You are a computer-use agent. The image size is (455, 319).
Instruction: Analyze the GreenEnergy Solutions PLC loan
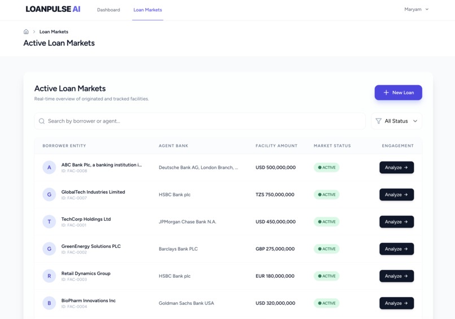click(397, 249)
